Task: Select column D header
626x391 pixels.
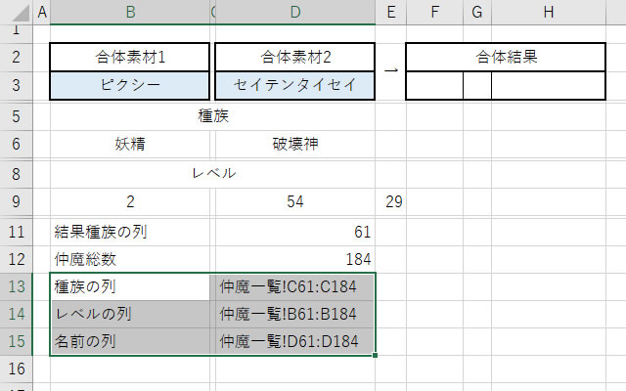Action: [295, 12]
